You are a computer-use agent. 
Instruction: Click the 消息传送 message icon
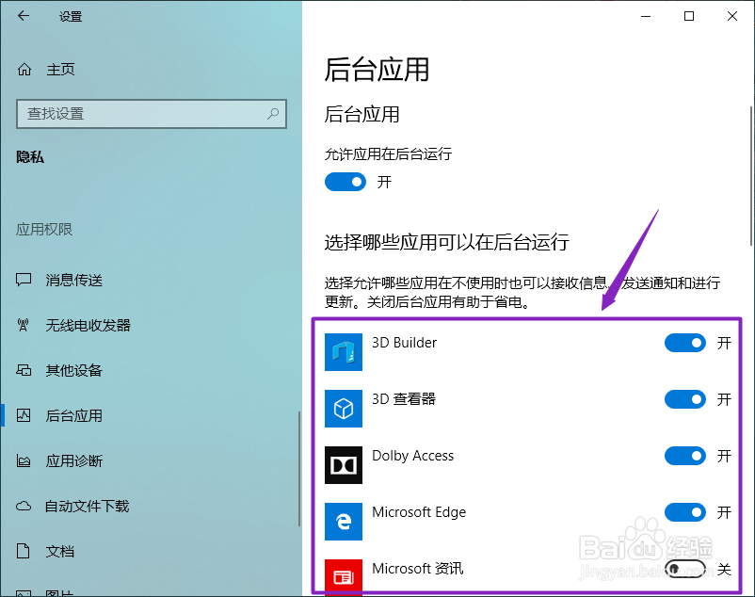click(24, 280)
